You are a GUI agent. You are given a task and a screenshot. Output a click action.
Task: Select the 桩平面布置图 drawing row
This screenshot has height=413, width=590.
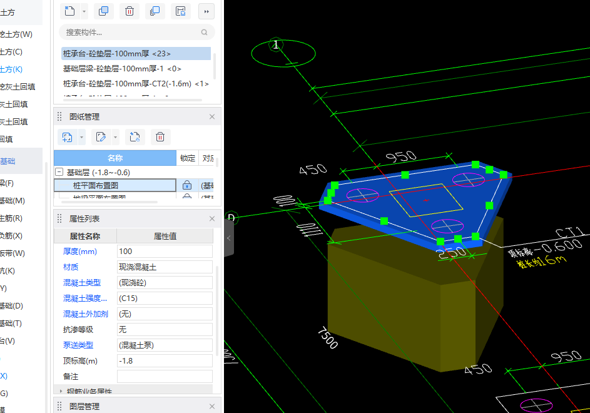[115, 185]
